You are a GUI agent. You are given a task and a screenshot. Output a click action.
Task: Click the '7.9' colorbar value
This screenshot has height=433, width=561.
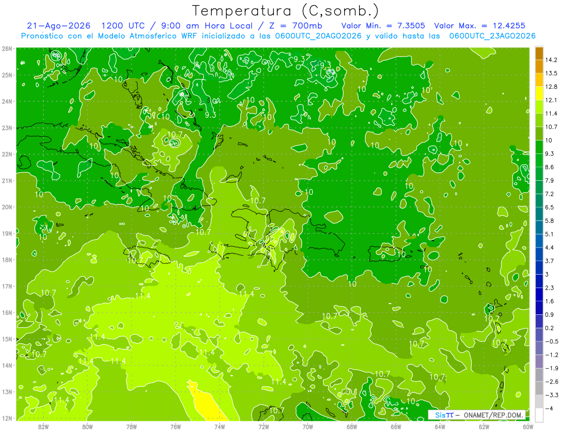point(550,181)
